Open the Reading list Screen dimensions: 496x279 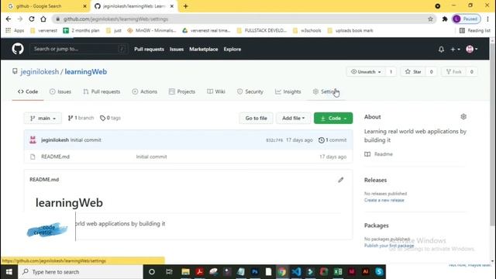click(x=475, y=30)
